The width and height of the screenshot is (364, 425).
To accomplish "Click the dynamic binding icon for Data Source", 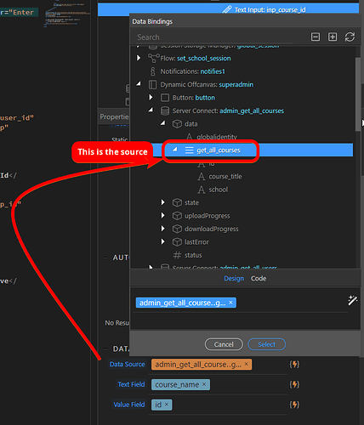I will 294,364.
